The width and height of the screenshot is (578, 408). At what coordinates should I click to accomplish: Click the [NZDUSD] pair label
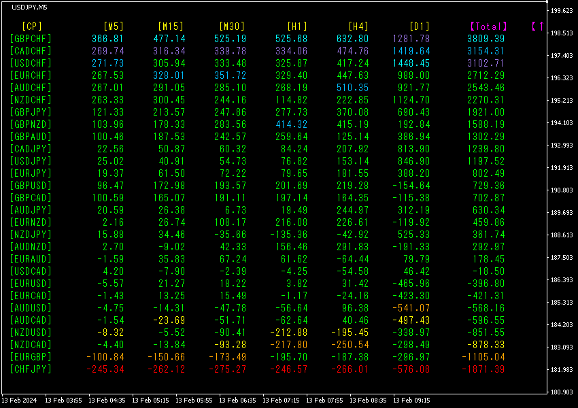click(x=31, y=332)
